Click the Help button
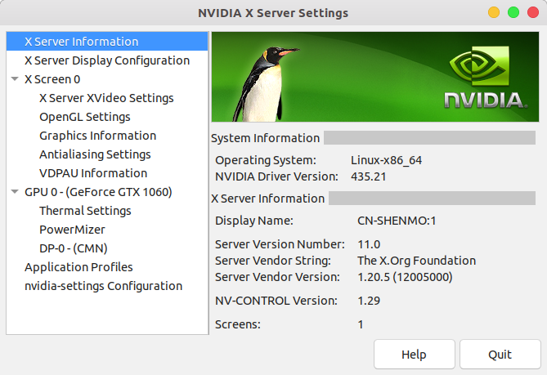Viewport: 547px width, 375px height. (414, 355)
